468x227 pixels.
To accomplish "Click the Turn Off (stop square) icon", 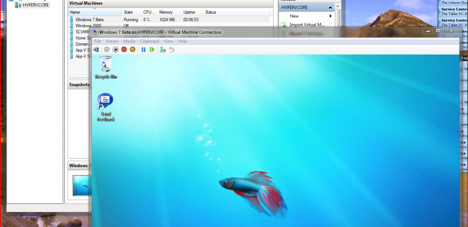I will point(116,49).
